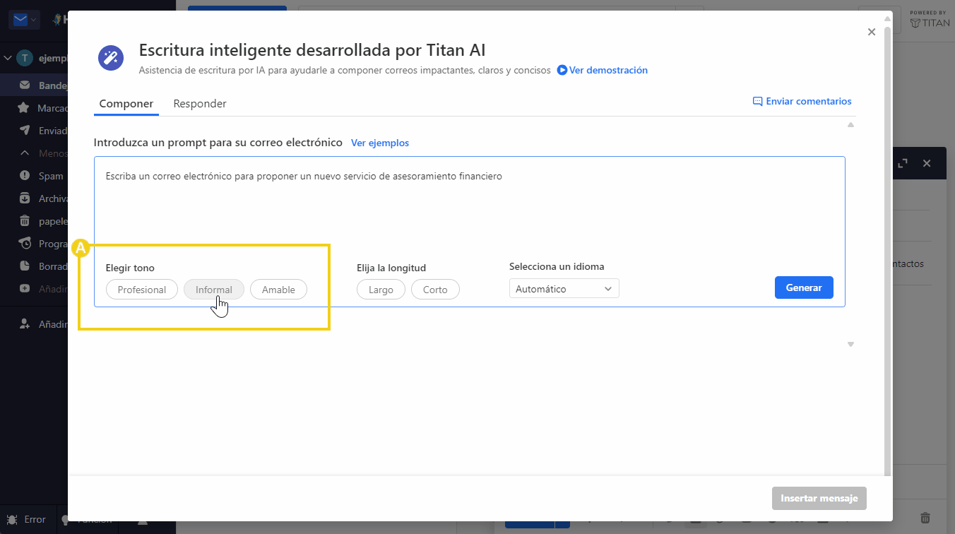Screen dimensions: 955x534
Task: Click the dialog's vertical scrollbar
Action: point(887,251)
